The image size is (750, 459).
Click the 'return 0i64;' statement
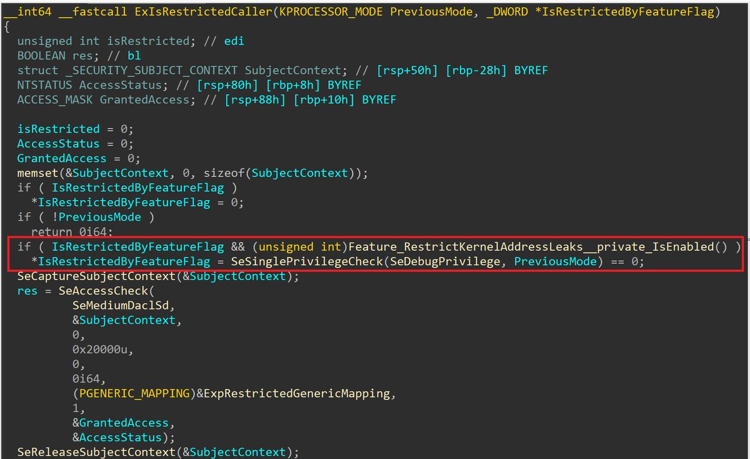[72, 231]
